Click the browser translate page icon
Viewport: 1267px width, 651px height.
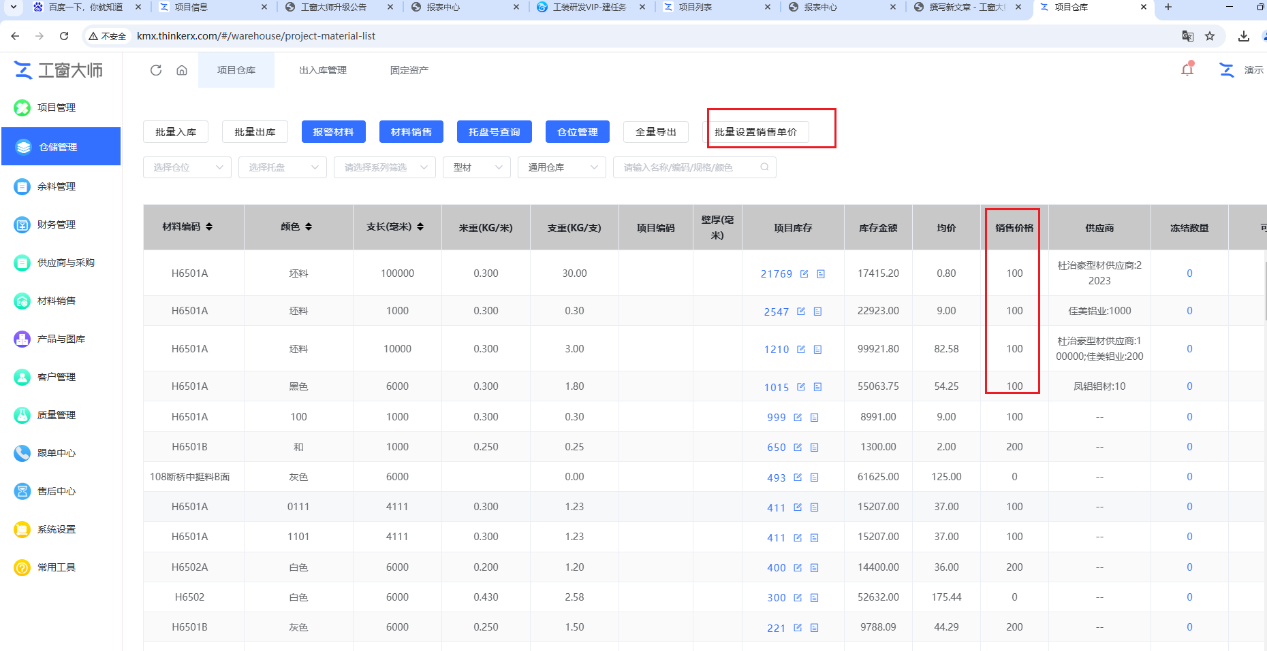(1187, 36)
